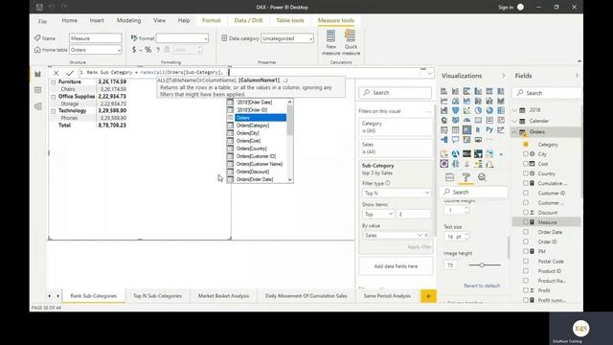
Task: Check the Product ID field checkbox
Action: tap(526, 270)
